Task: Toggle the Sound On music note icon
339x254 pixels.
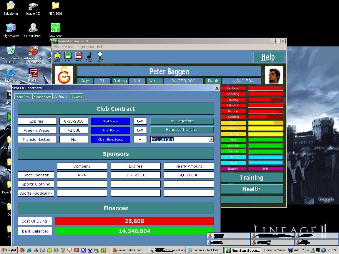Action: [89, 57]
